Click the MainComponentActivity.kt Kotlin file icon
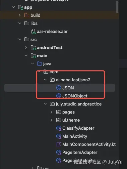Image resolution: width=127 pixels, height=169 pixels. 59,144
